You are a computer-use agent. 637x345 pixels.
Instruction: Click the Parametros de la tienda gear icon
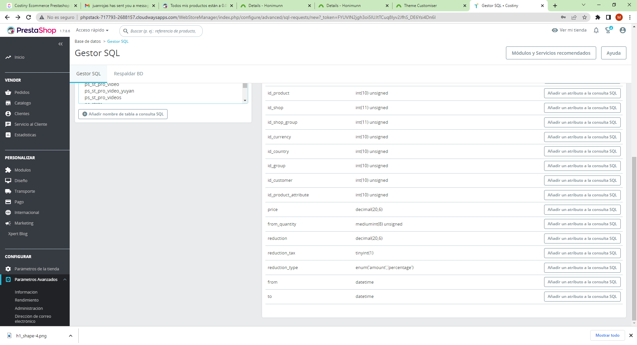pyautogui.click(x=8, y=269)
